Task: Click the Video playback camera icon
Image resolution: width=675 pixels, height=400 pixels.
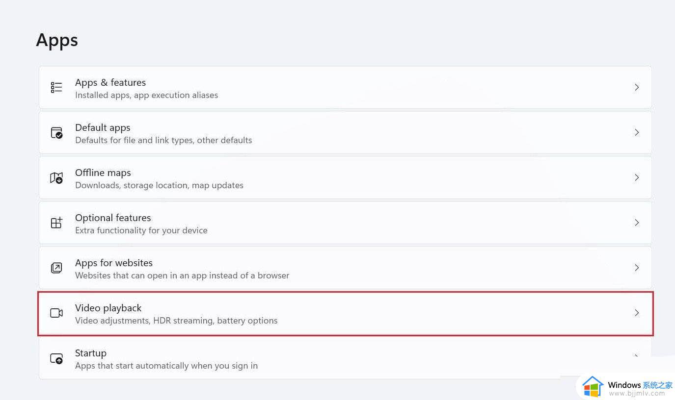Action: point(56,313)
